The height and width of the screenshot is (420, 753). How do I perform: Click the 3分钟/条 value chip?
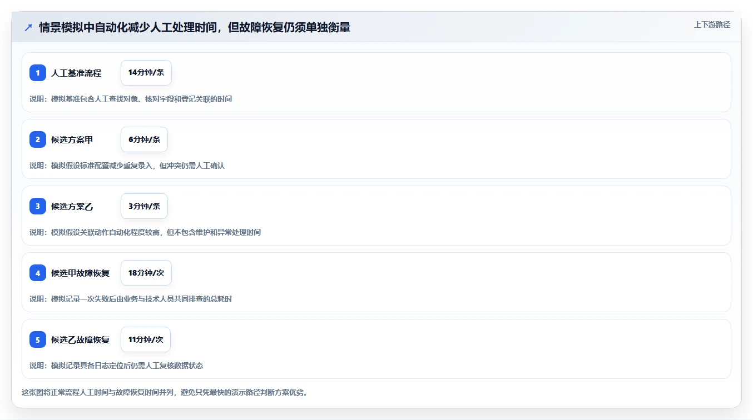(x=144, y=206)
